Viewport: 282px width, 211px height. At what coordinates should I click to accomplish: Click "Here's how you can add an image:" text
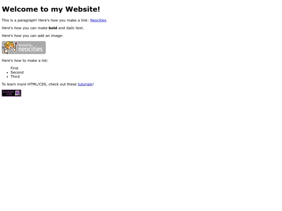32,36
